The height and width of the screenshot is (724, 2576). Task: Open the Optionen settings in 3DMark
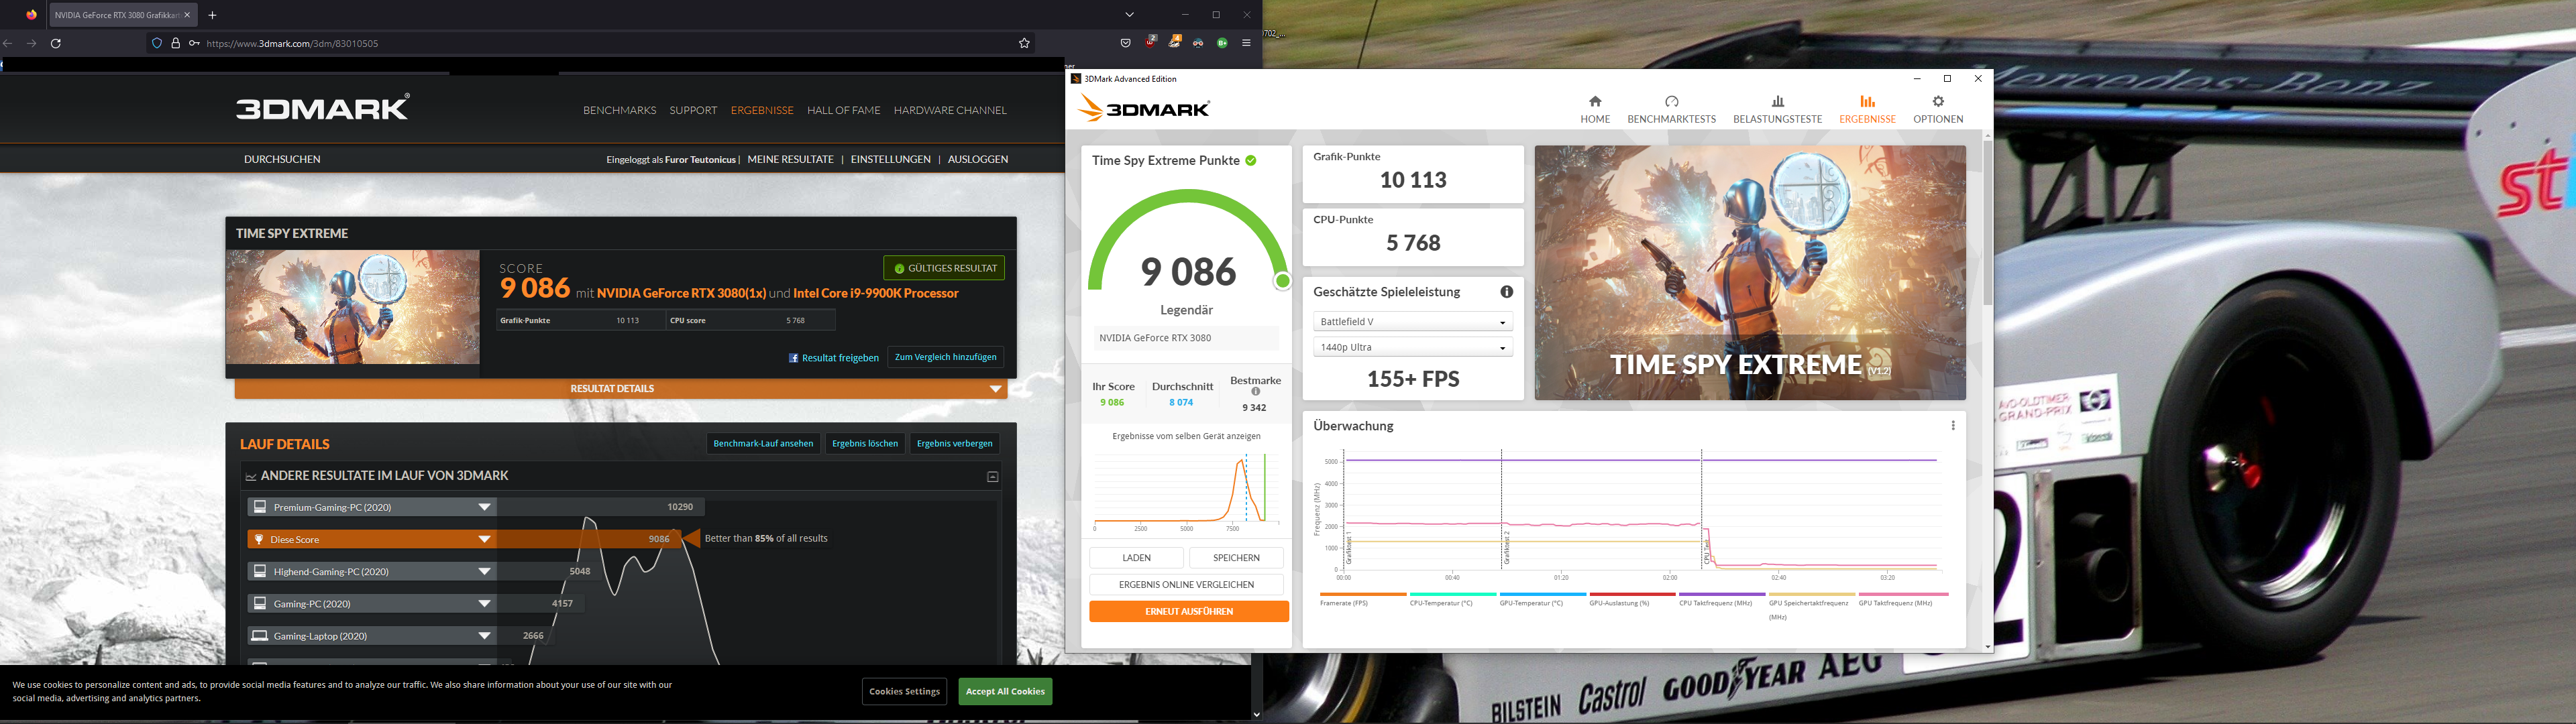(1937, 108)
